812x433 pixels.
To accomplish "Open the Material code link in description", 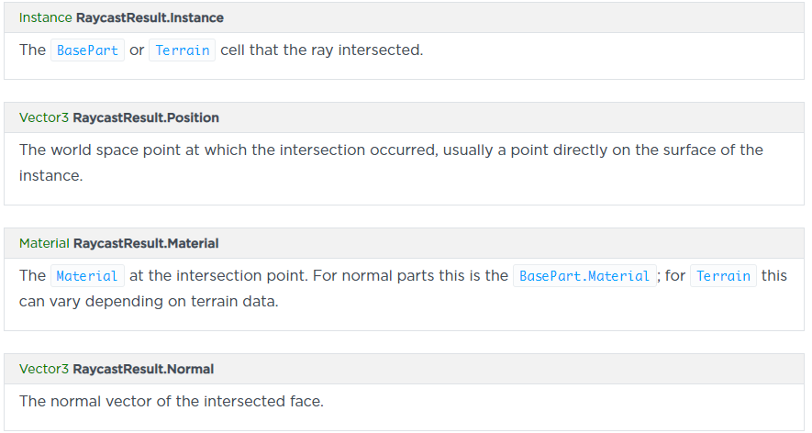I will pyautogui.click(x=87, y=276).
